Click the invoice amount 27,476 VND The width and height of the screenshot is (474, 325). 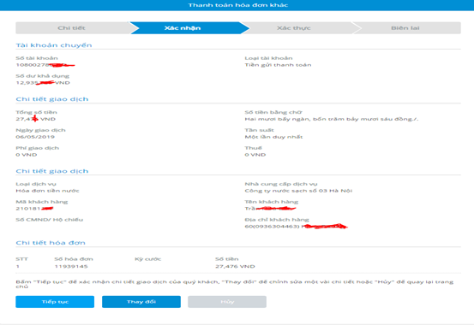click(x=235, y=267)
